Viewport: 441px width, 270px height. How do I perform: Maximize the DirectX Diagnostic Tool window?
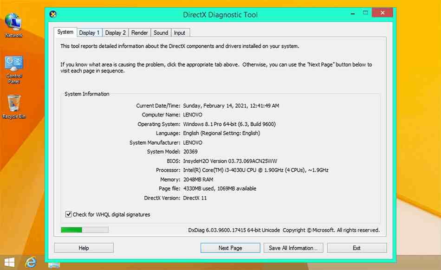point(366,13)
